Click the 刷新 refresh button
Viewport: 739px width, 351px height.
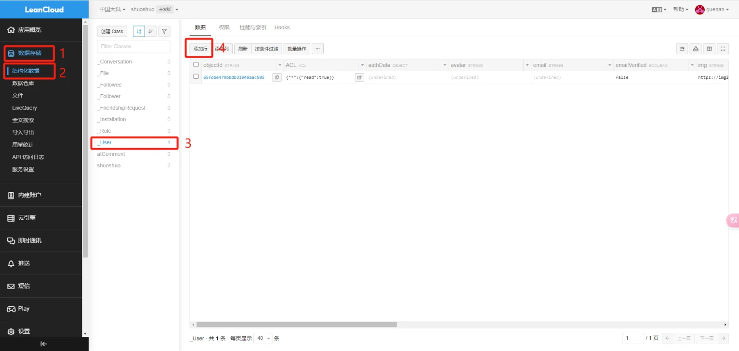tap(243, 49)
